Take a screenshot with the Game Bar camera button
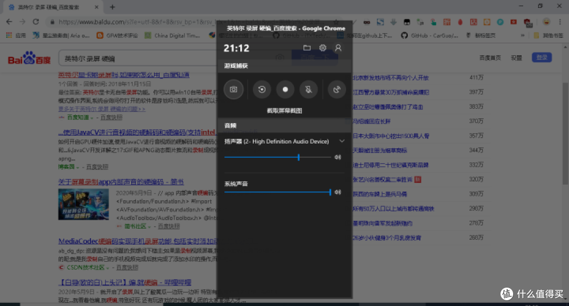Image resolution: width=569 pixels, height=306 pixels. 233,89
